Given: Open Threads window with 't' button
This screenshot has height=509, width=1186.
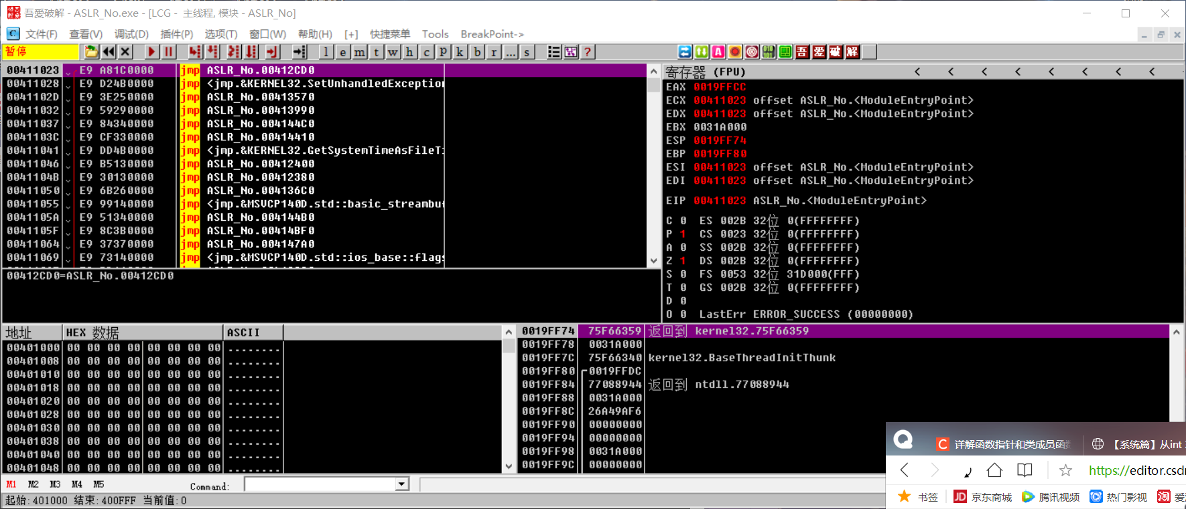Looking at the screenshot, I should click(376, 52).
